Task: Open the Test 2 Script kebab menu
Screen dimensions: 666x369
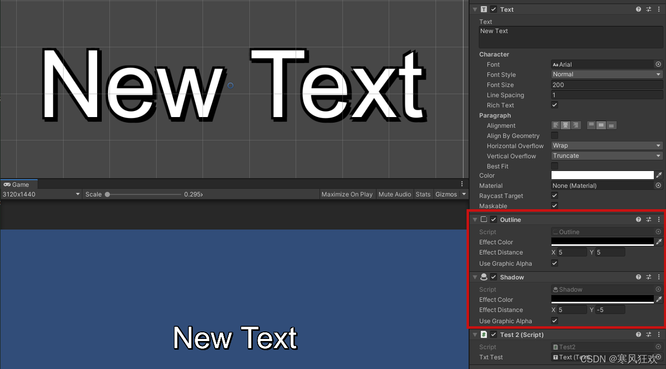Action: (659, 334)
